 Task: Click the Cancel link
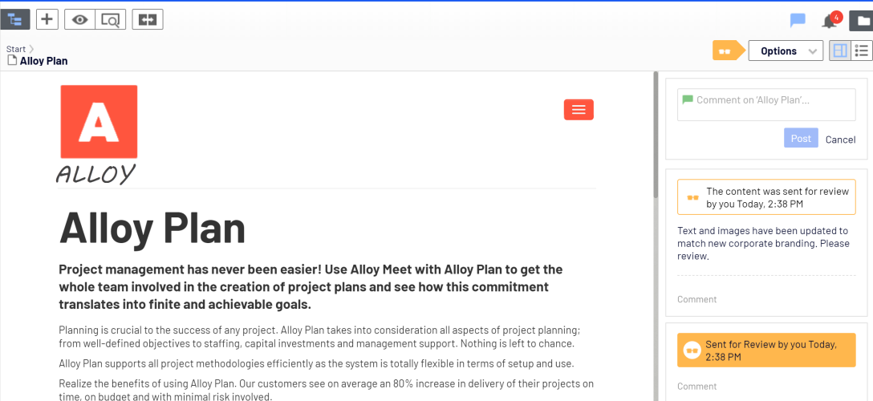tap(840, 140)
